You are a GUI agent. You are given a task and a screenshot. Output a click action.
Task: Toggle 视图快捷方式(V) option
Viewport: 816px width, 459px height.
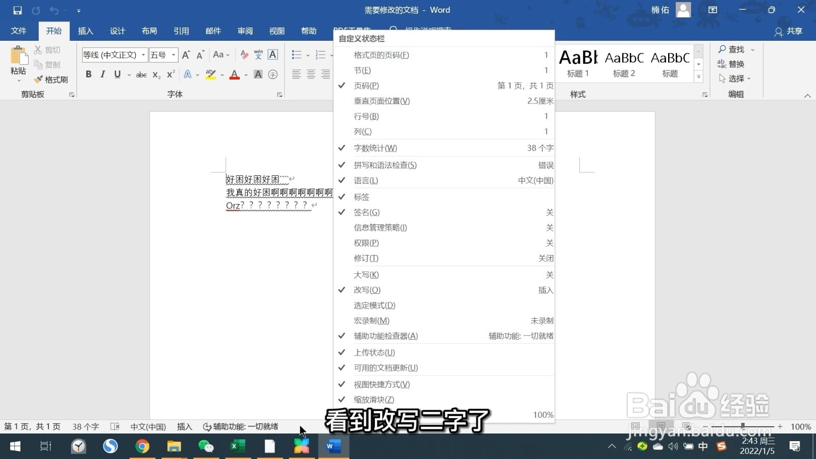coord(444,384)
